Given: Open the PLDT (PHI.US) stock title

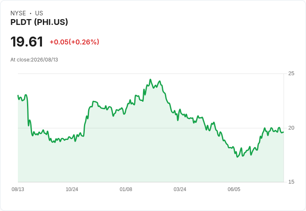Looking at the screenshot, I should point(39,22).
